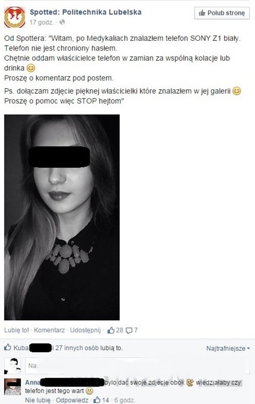Click the thumbs-up icon showing 28 likes

[x=111, y=330]
